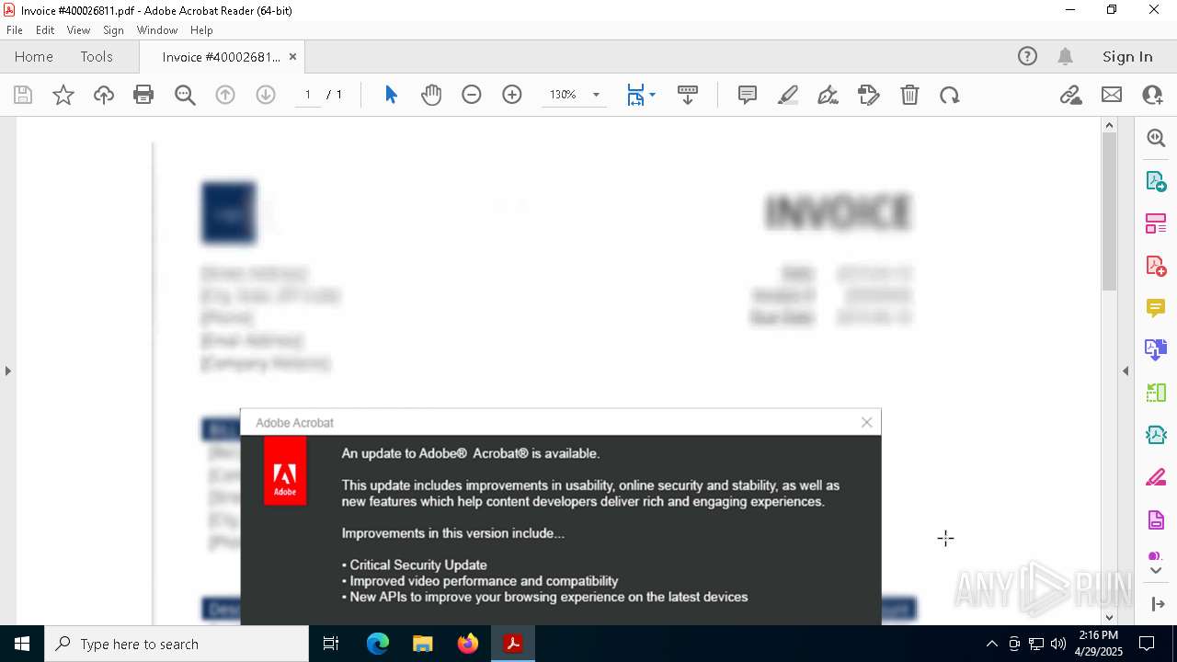
Task: Expand more sidebar tools chevron
Action: point(1156,571)
